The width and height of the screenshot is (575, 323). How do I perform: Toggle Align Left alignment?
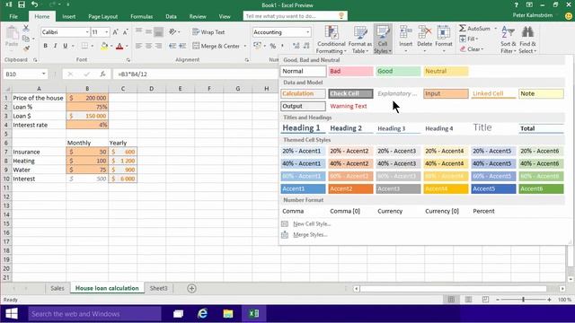coord(138,46)
